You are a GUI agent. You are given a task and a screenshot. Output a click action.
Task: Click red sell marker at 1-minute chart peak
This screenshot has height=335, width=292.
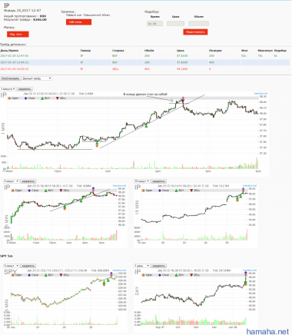coord(183,101)
